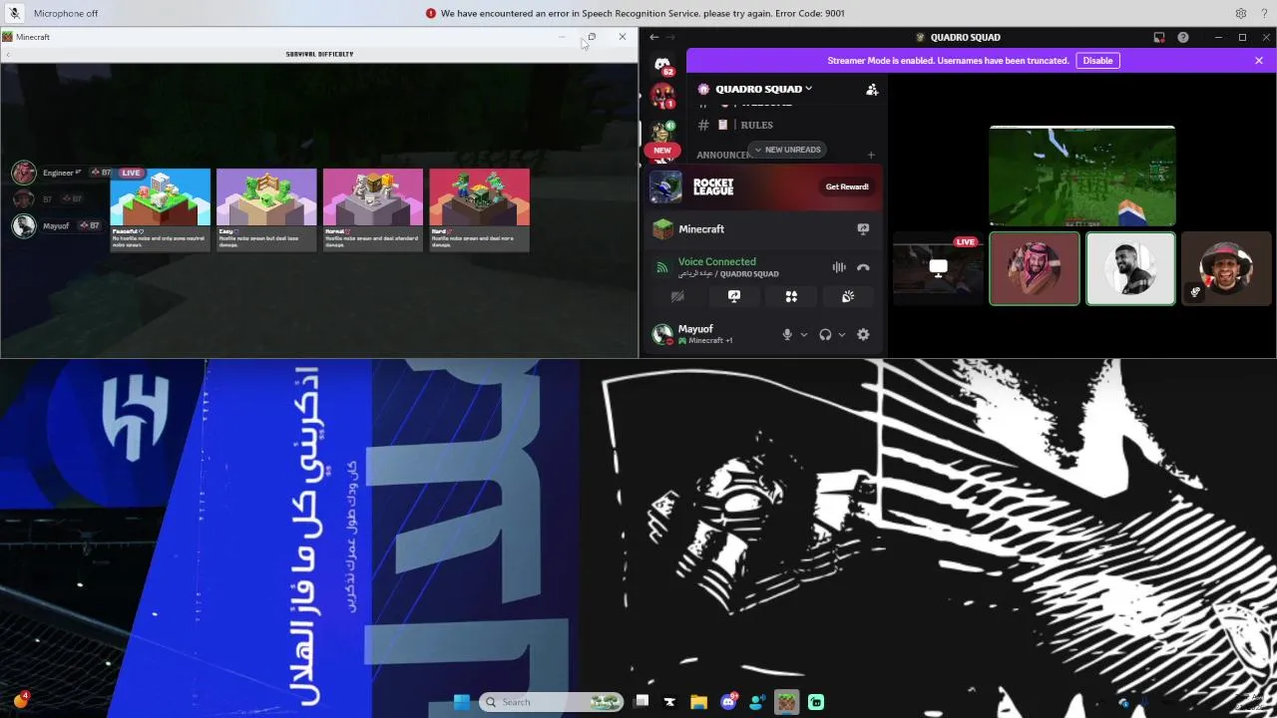This screenshot has width=1277, height=718.
Task: Open Discord from the taskbar
Action: [x=728, y=702]
